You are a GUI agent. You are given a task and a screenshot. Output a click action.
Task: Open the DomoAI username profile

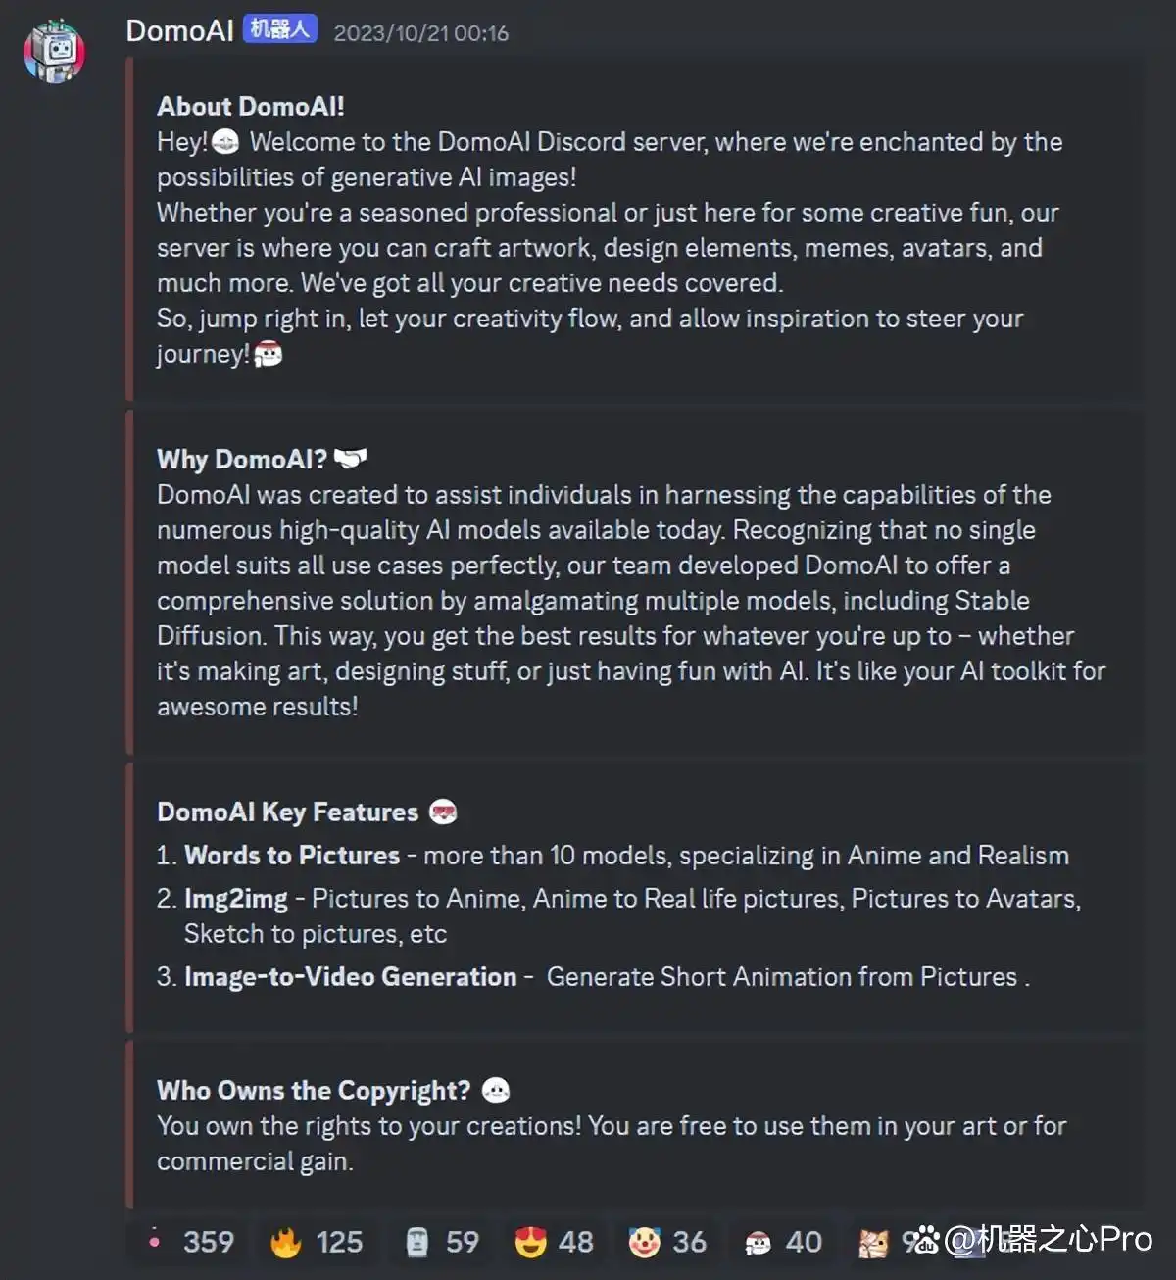click(x=180, y=31)
